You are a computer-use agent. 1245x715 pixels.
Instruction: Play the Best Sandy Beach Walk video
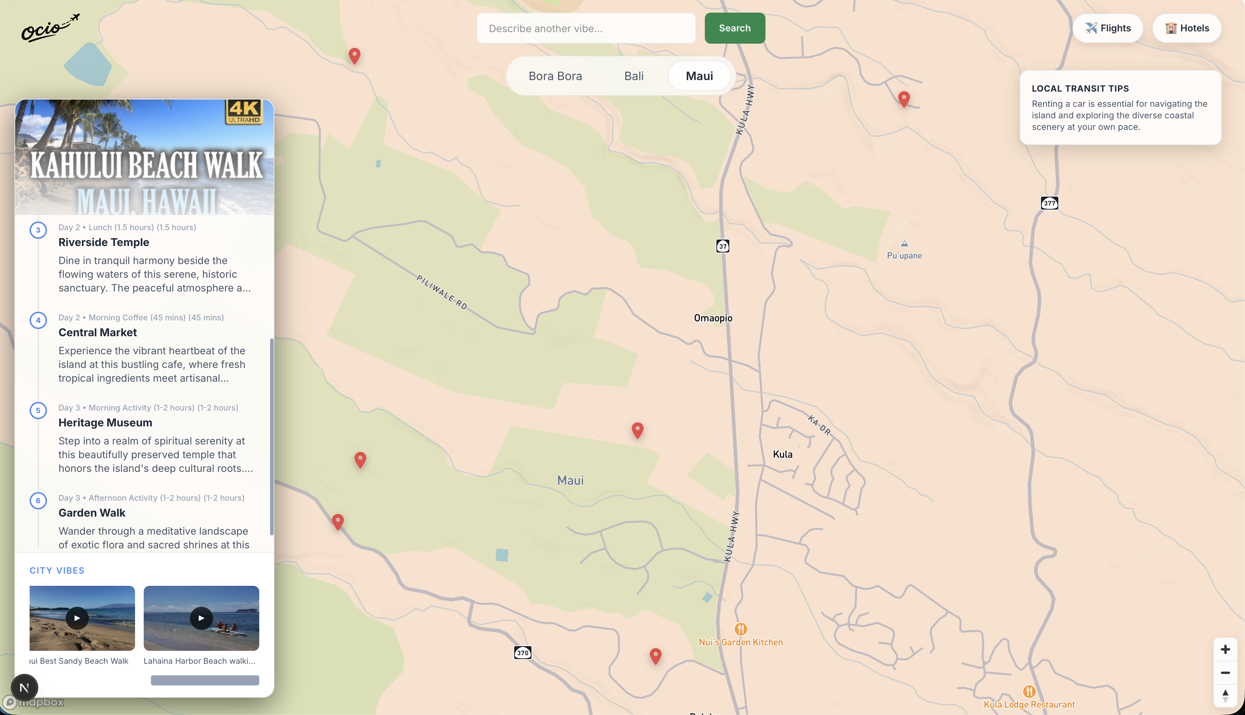click(77, 618)
